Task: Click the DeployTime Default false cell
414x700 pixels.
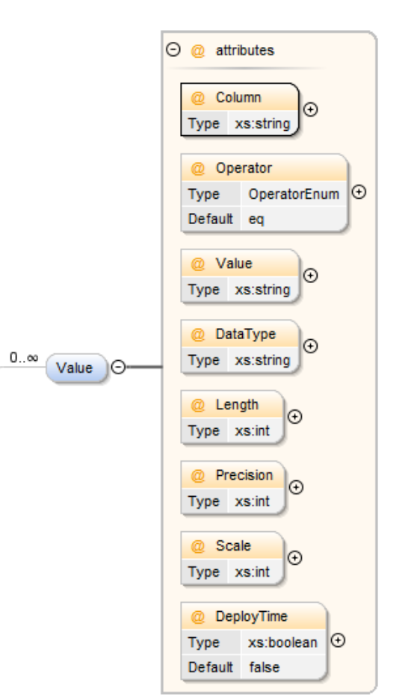Action: (x=283, y=667)
